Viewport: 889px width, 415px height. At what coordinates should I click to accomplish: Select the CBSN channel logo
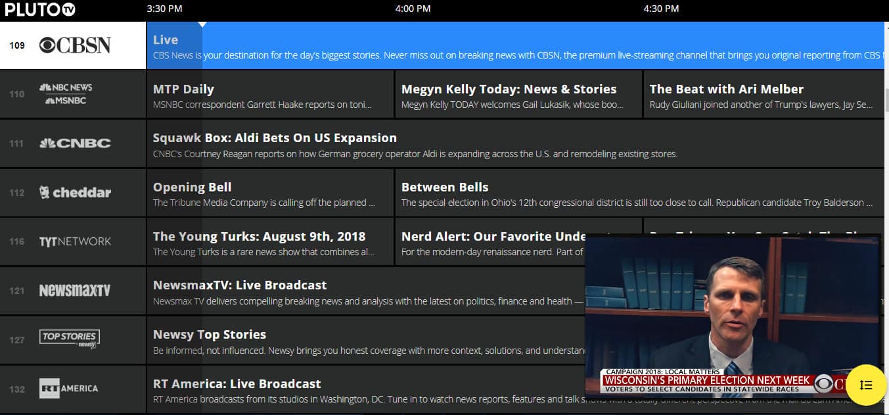[x=75, y=45]
